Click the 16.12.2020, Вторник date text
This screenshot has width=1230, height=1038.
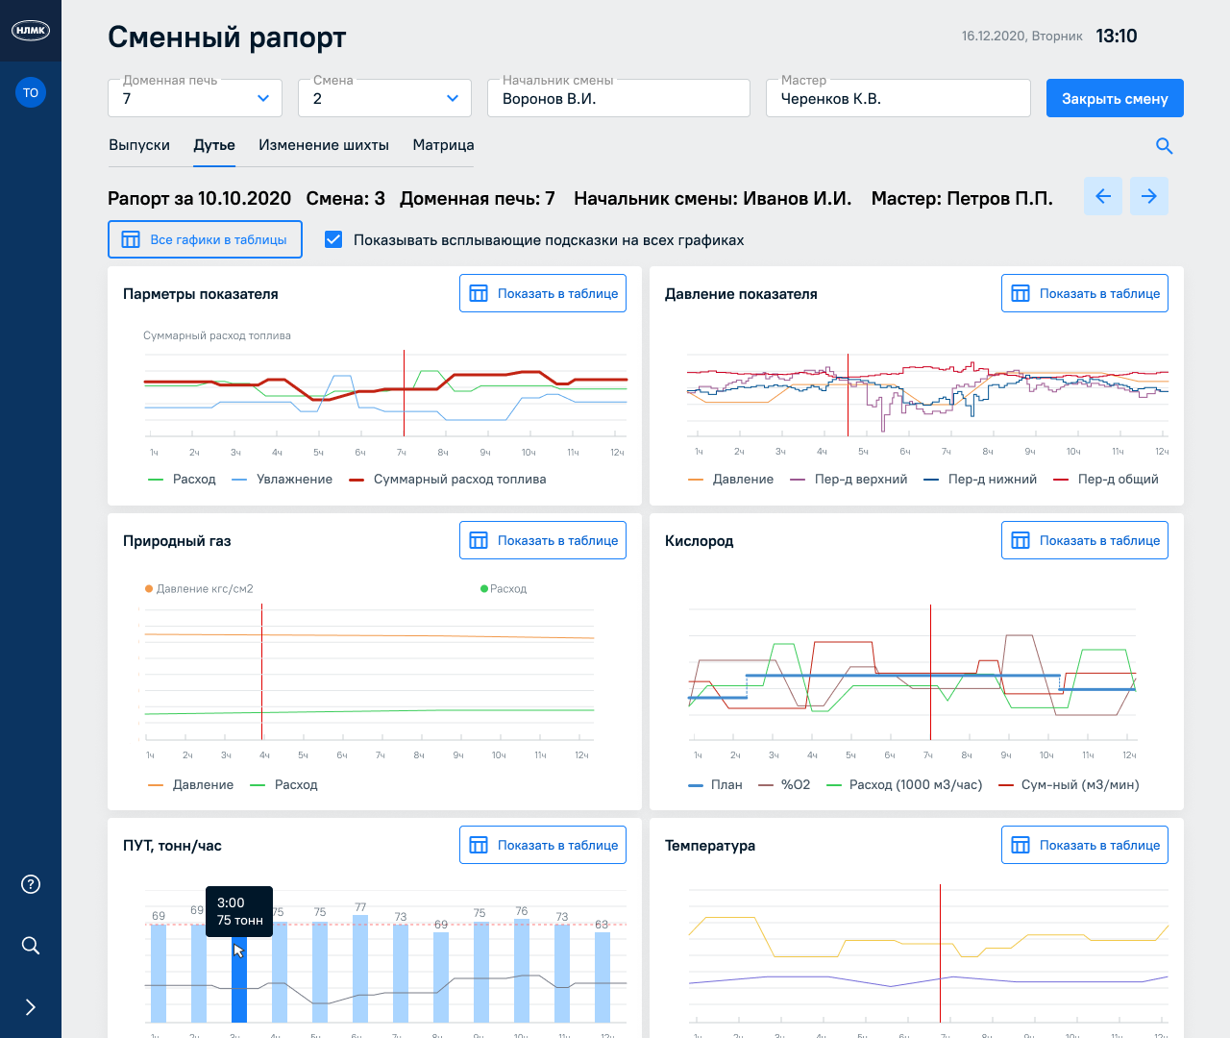[1022, 36]
